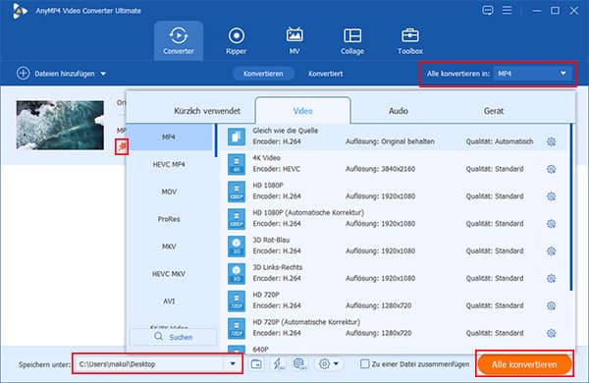
Task: Open the preferences gear dropdown at bottom
Action: tap(328, 363)
